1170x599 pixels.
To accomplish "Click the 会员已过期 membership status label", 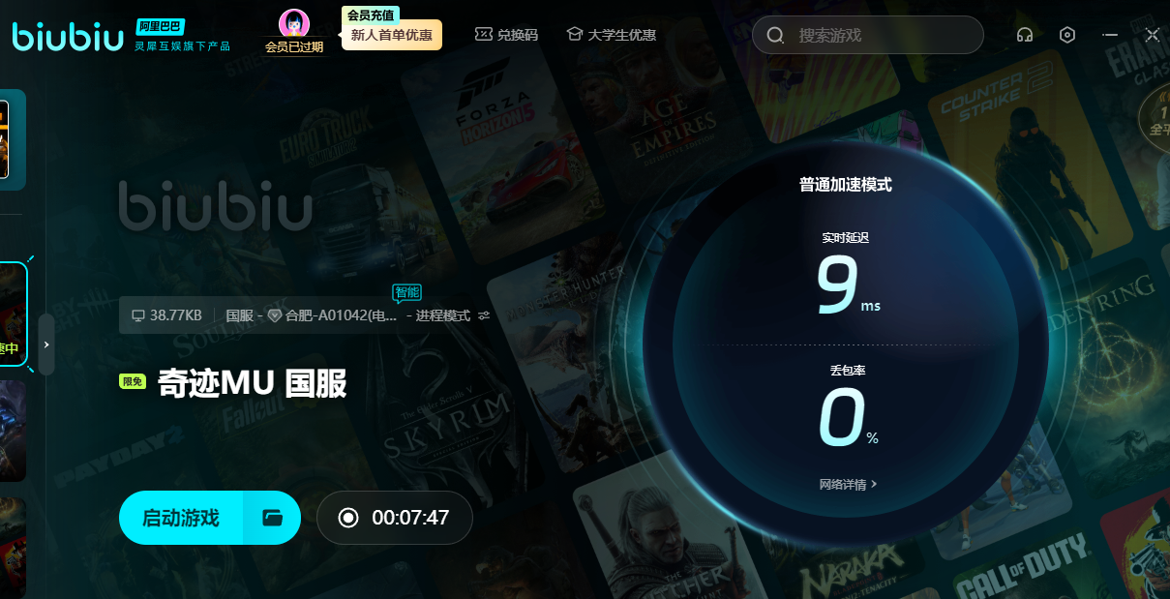I will coord(294,46).
